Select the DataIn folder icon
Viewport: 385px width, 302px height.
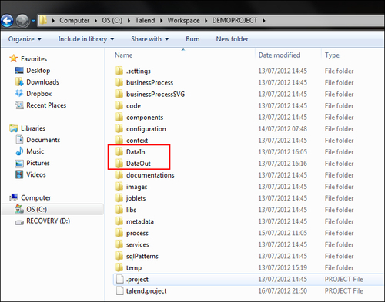(x=119, y=151)
